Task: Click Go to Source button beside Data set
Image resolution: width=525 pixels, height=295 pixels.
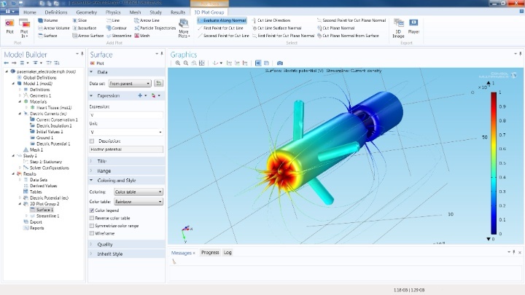Action: tap(159, 83)
